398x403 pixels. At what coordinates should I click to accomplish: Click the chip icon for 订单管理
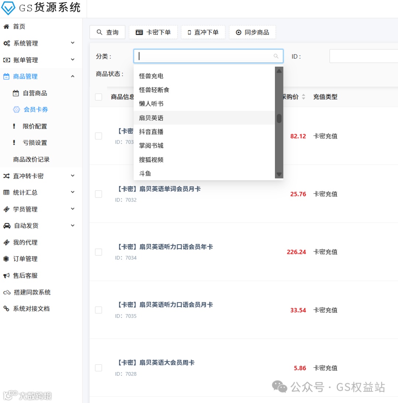point(6,259)
